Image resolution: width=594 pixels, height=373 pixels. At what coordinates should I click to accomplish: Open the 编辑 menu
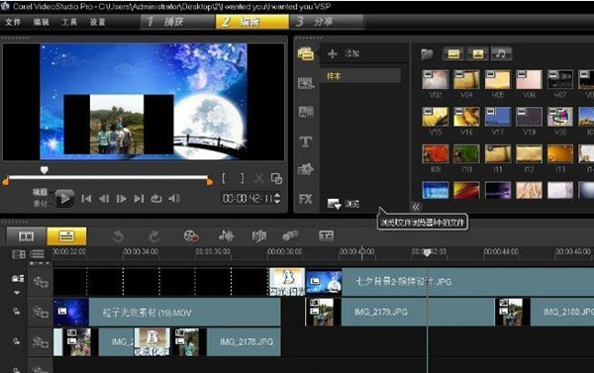point(41,22)
